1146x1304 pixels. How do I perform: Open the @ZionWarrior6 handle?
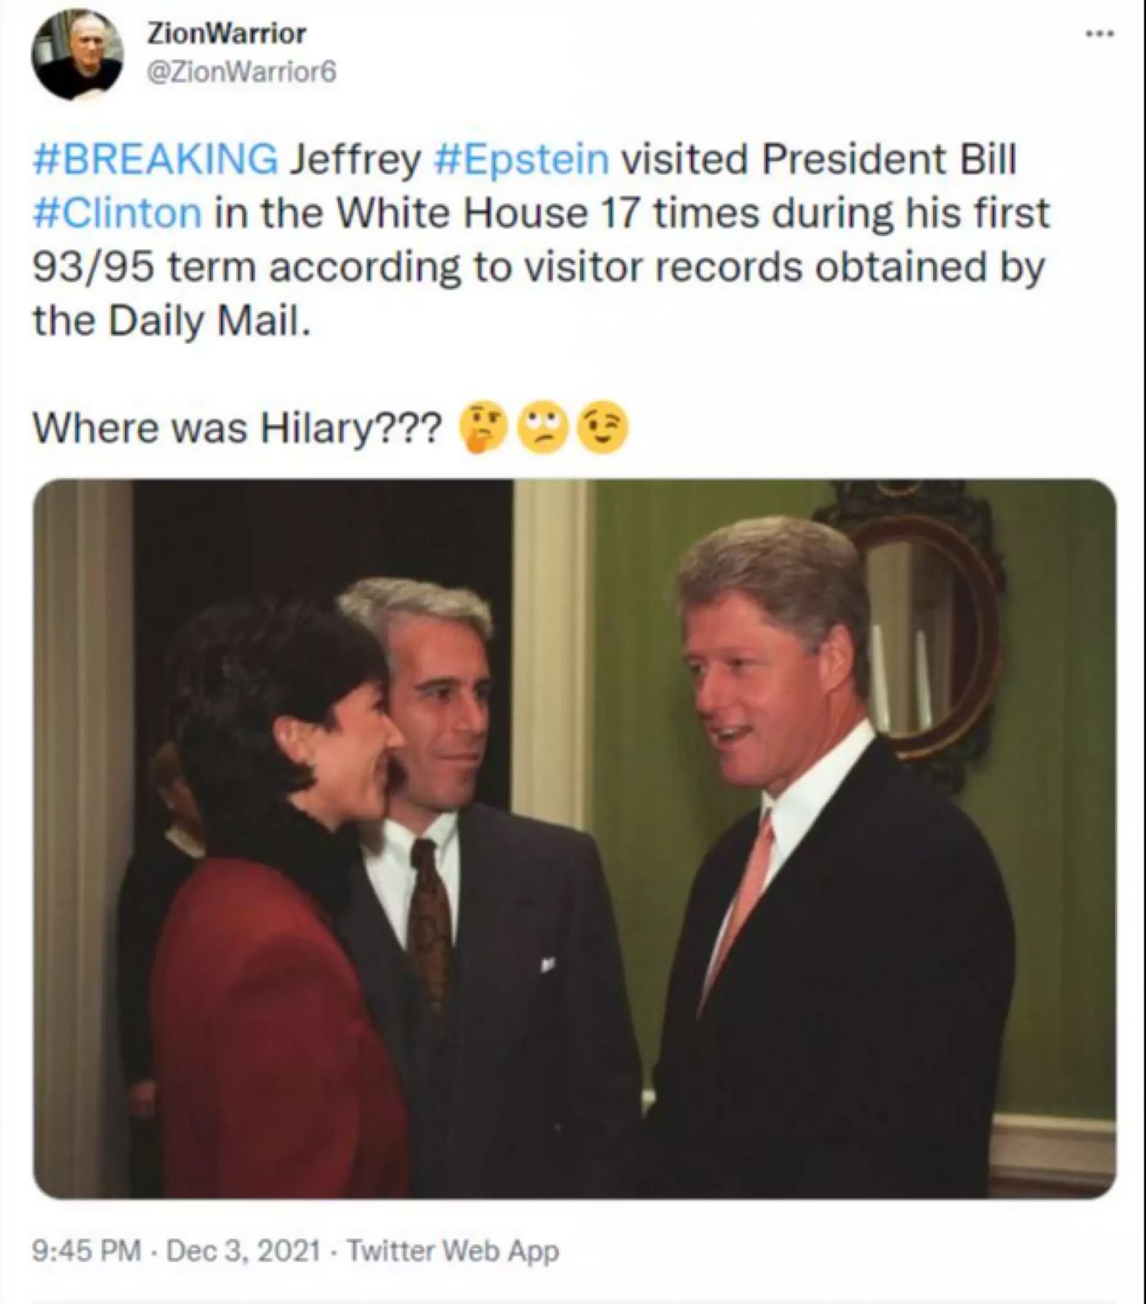(x=242, y=72)
